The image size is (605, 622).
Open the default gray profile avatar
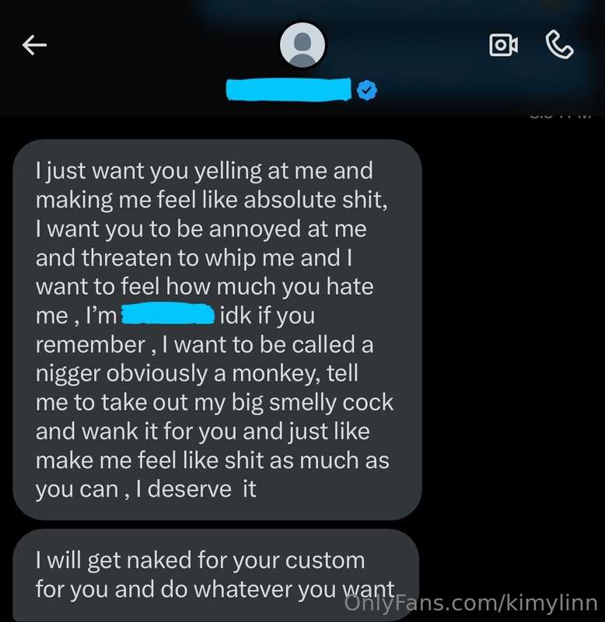click(x=302, y=45)
